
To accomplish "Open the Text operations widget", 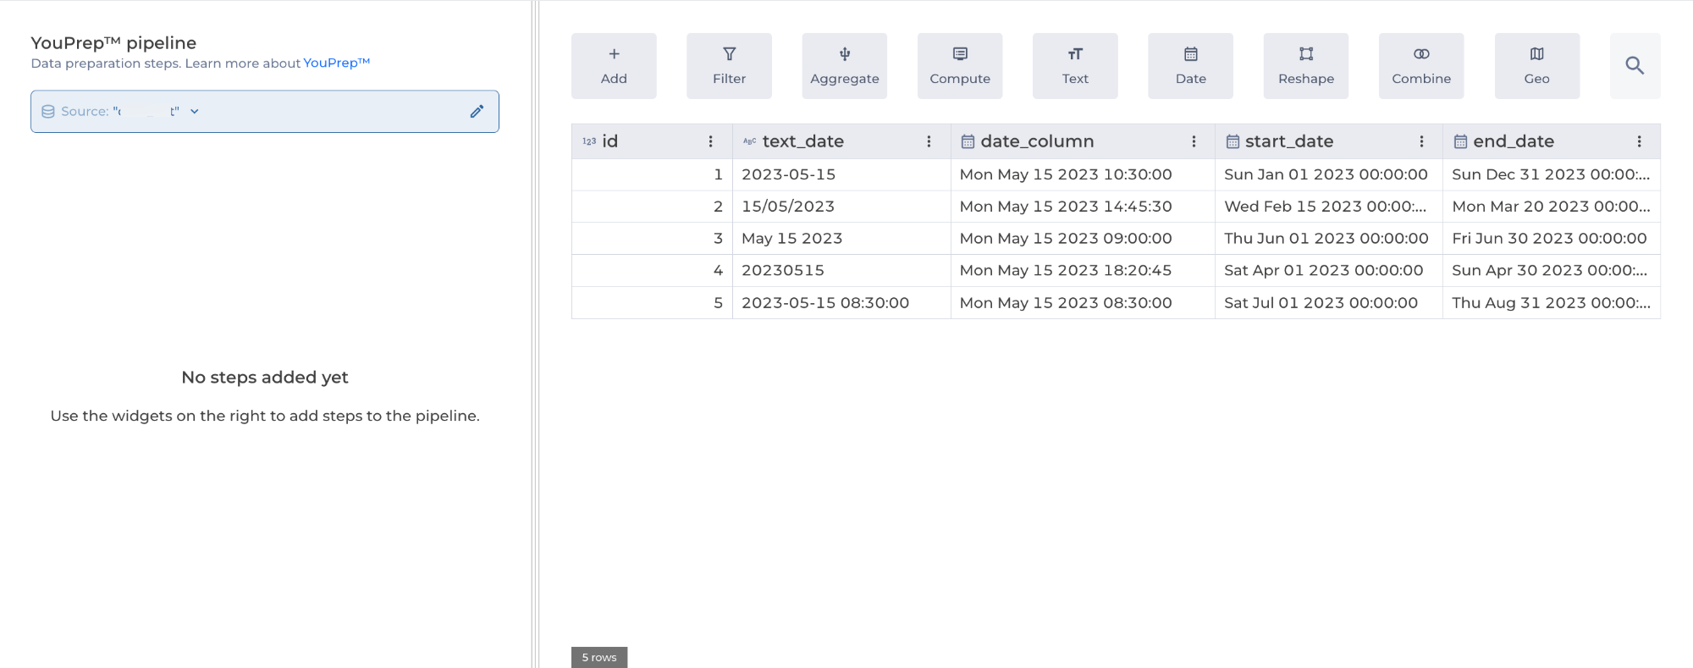I will tap(1075, 66).
